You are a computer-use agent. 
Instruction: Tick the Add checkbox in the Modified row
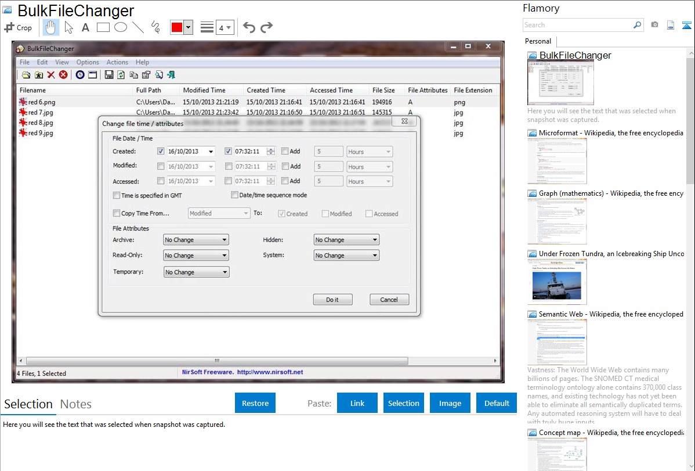click(x=285, y=167)
